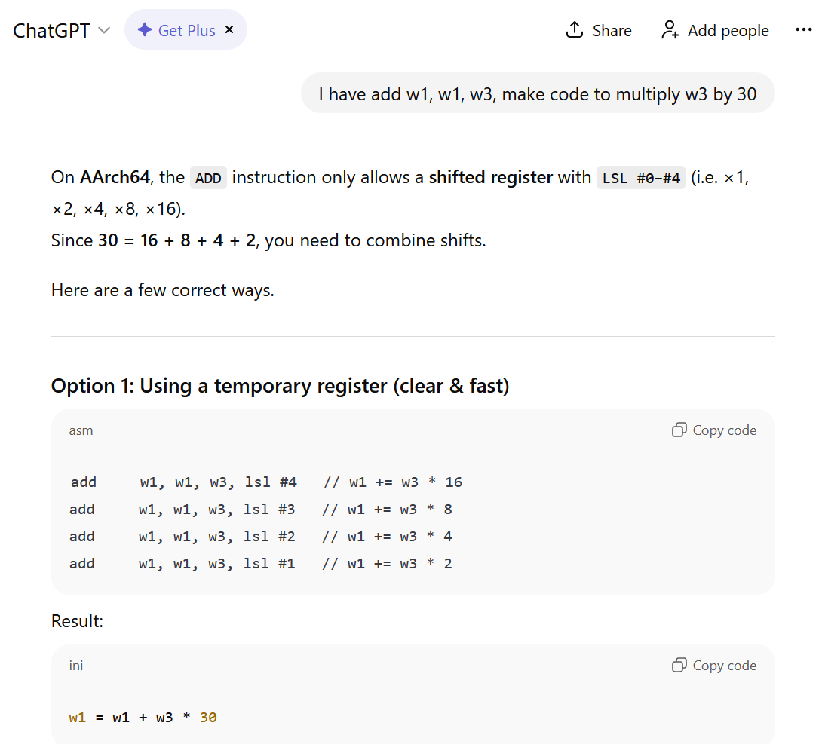Click the inline ADD code chip
This screenshot has height=744, width=822.
(x=208, y=178)
